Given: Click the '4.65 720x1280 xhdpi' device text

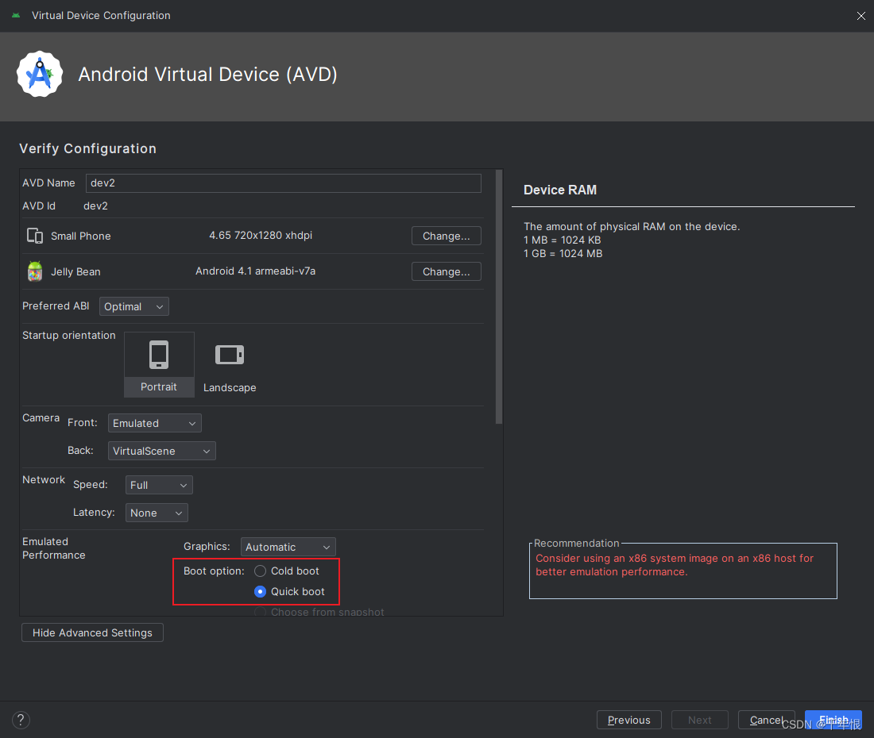Looking at the screenshot, I should [261, 236].
